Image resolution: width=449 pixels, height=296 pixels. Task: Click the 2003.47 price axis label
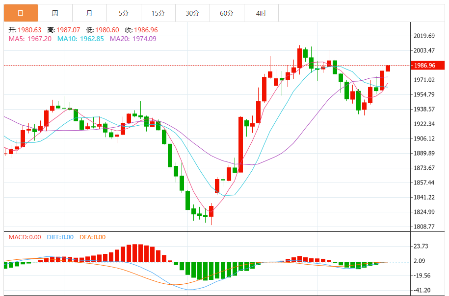pos(424,50)
